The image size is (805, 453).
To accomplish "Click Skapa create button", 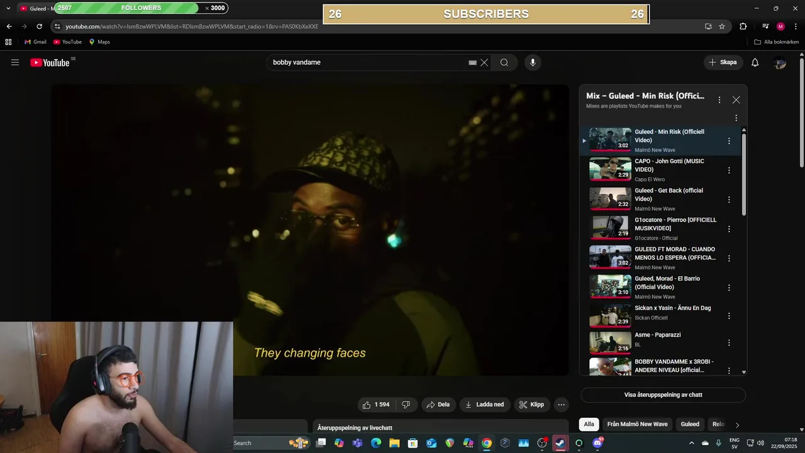I will pos(723,62).
